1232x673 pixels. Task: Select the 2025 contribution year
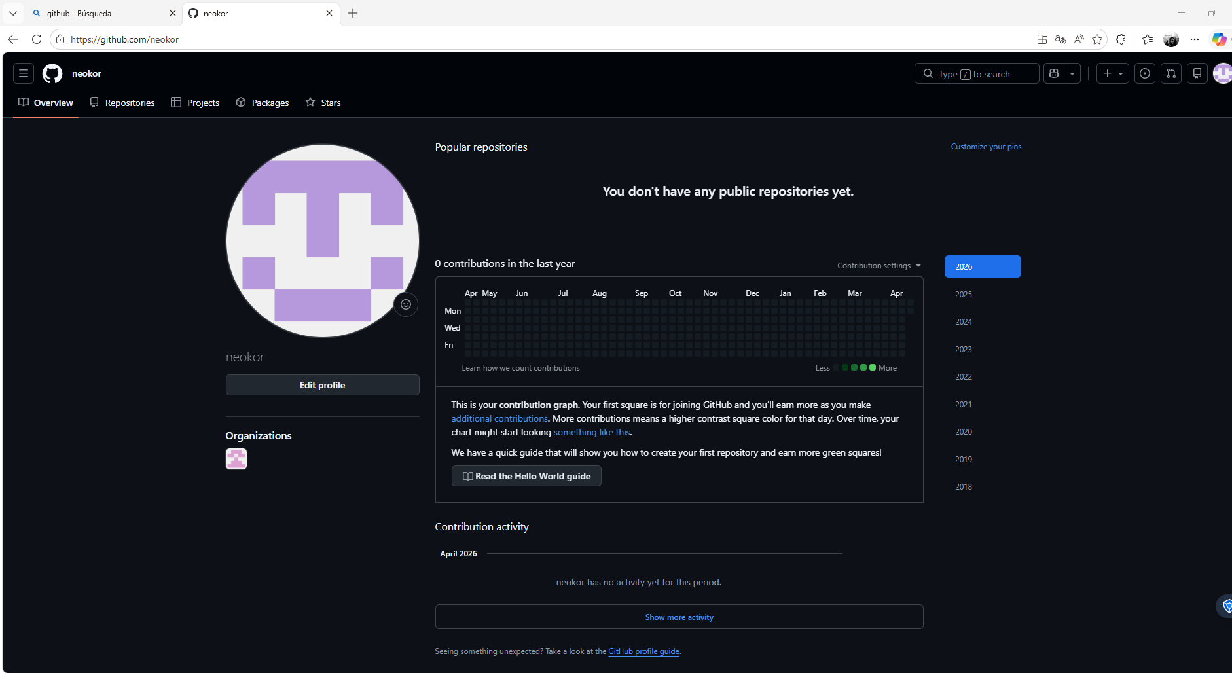tap(983, 294)
